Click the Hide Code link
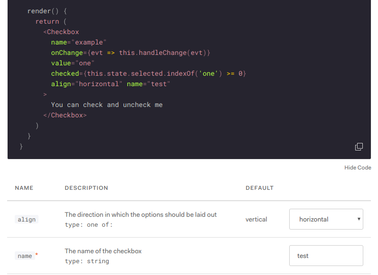The height and width of the screenshot is (275, 378). 358,168
